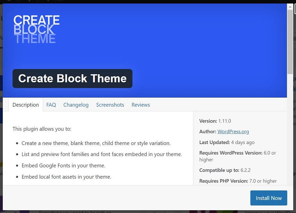View the Screenshots tab
Viewport: 296px width, 213px height.
(x=110, y=105)
